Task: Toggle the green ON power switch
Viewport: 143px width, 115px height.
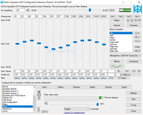Action: [125, 10]
